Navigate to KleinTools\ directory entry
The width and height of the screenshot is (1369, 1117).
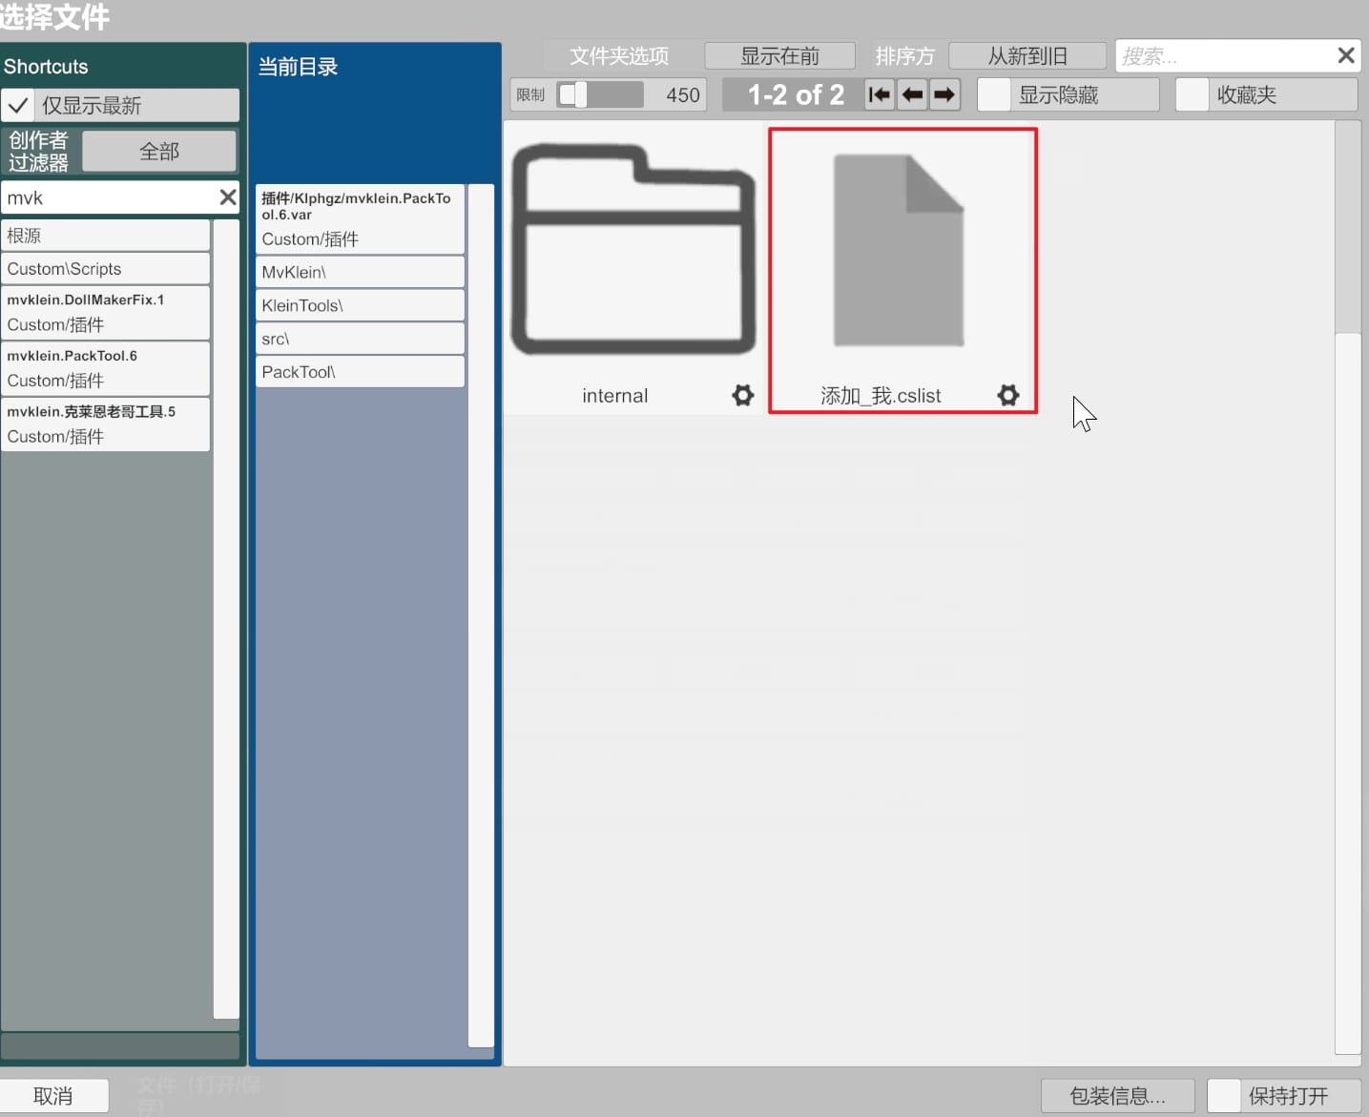tap(360, 305)
